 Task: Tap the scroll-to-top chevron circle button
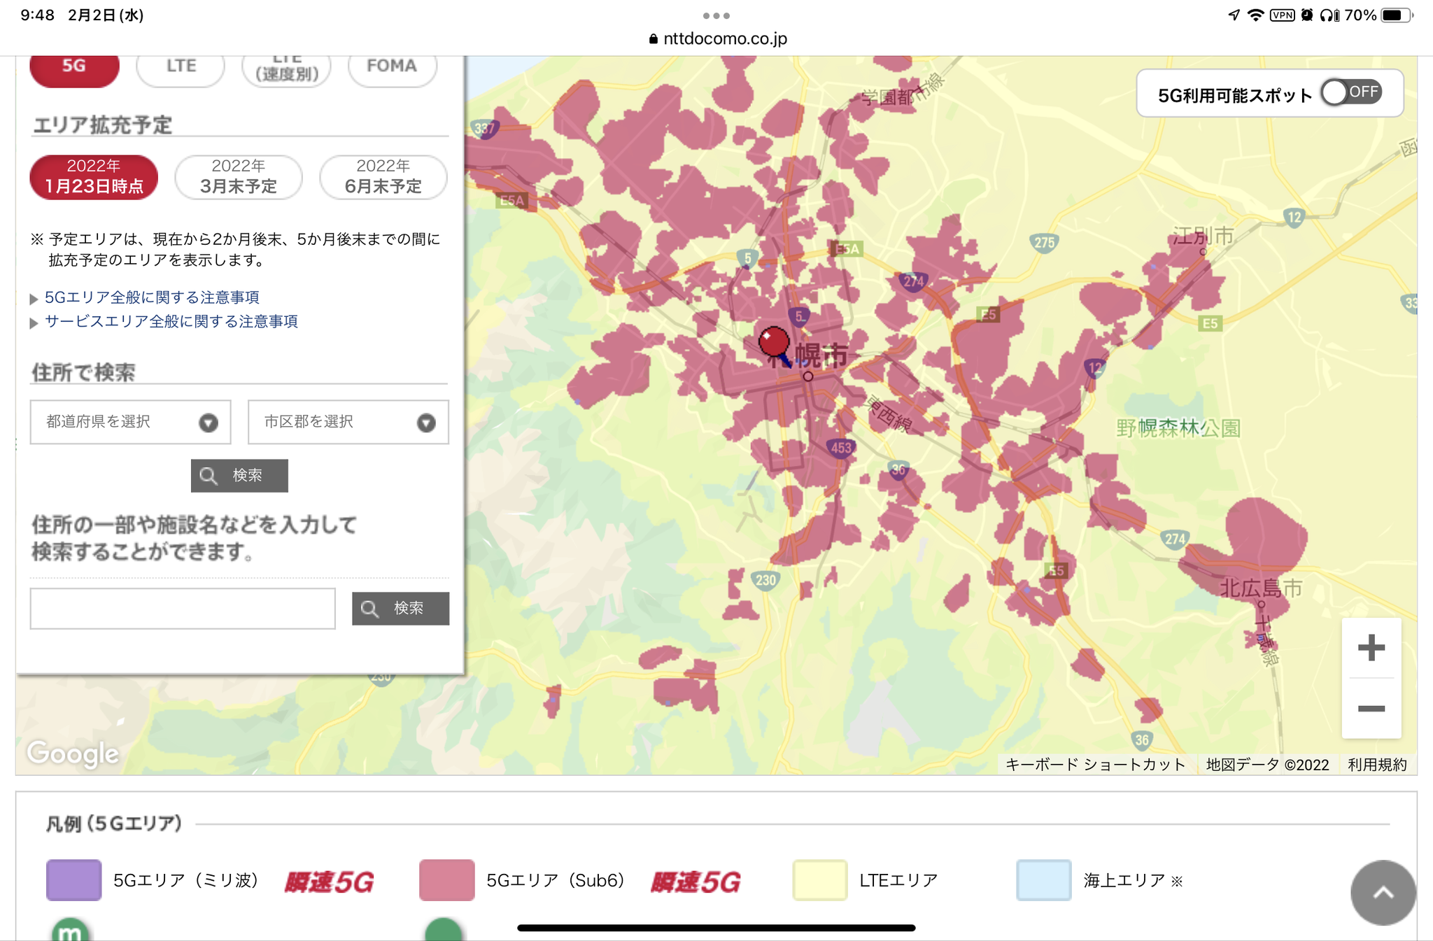point(1383,893)
